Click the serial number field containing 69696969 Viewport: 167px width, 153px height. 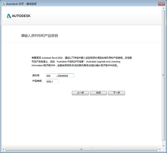pos(65,76)
